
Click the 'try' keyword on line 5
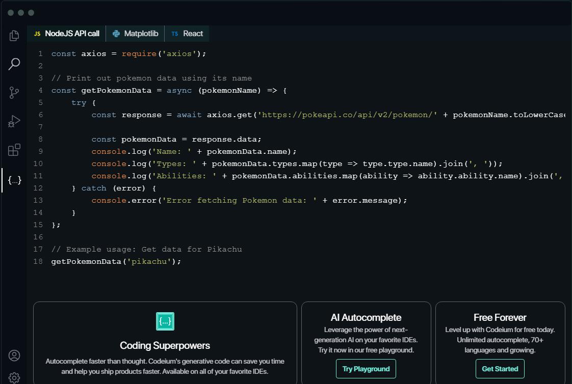pos(79,103)
